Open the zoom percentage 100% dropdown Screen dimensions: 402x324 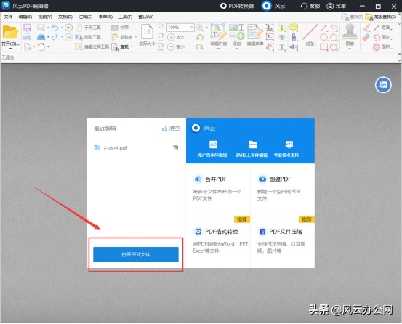click(x=191, y=28)
